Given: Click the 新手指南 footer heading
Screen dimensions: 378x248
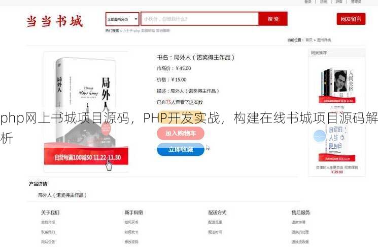Looking at the screenshot, I should click(133, 213).
